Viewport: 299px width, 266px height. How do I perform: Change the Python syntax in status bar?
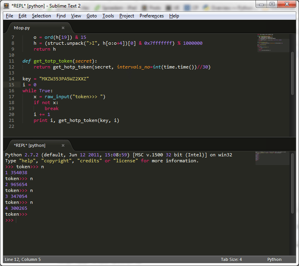click(x=274, y=260)
